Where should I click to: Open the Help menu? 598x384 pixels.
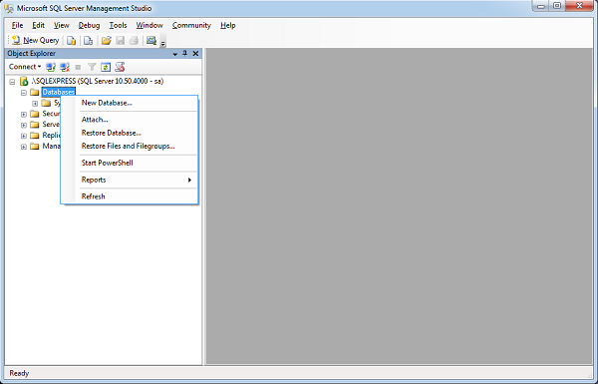[227, 26]
